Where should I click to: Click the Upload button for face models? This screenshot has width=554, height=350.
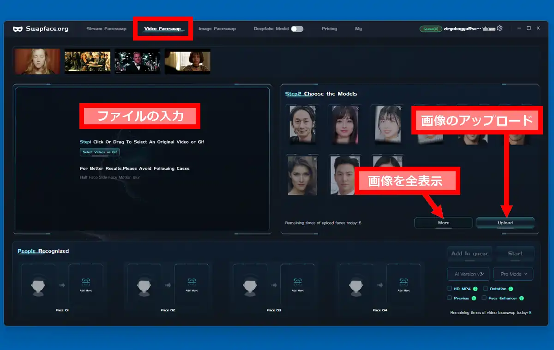coord(505,223)
